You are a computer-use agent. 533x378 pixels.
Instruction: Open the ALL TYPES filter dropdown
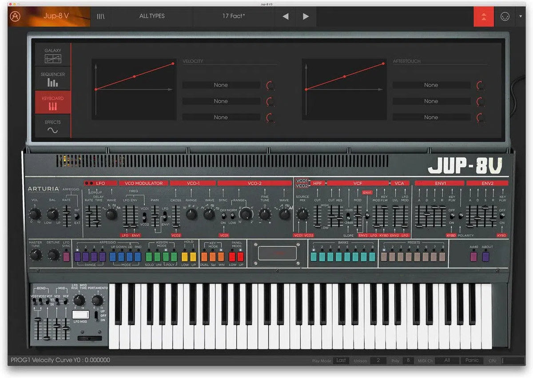[152, 16]
